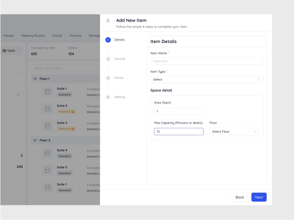
Task: Tick the Suite 5 checkbox
Action: (35, 170)
